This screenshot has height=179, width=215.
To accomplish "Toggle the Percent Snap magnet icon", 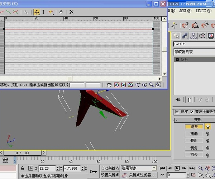I will (x=205, y=25).
